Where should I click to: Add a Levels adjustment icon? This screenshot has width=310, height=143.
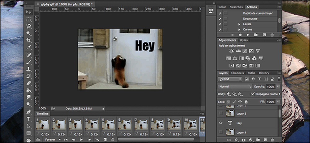(238, 51)
